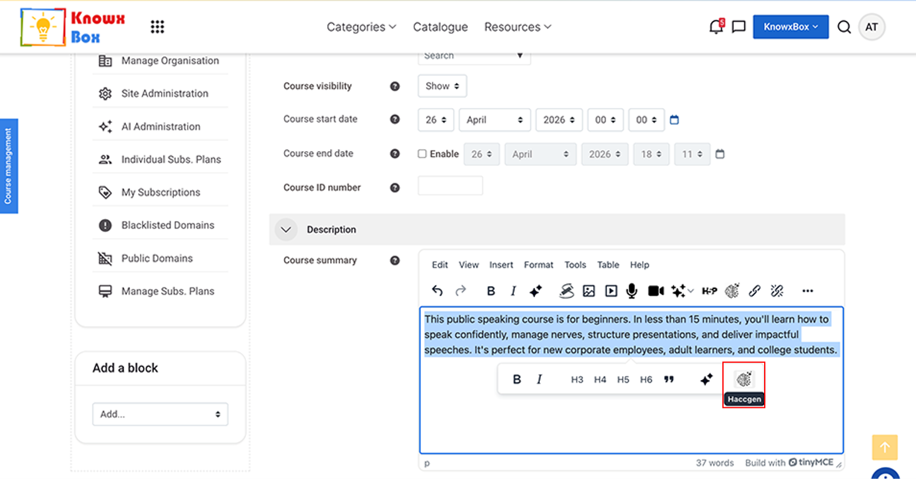Click the yellow scroll-to-top arrow button
This screenshot has width=916, height=479.
pos(885,448)
